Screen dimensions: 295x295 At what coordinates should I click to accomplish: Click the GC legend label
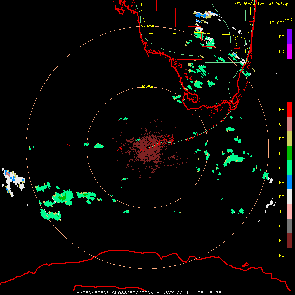click(281, 226)
